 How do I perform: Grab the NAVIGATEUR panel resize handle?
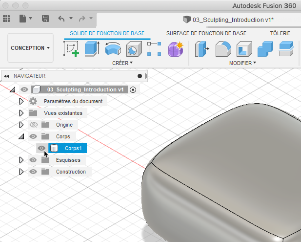coord(146,76)
